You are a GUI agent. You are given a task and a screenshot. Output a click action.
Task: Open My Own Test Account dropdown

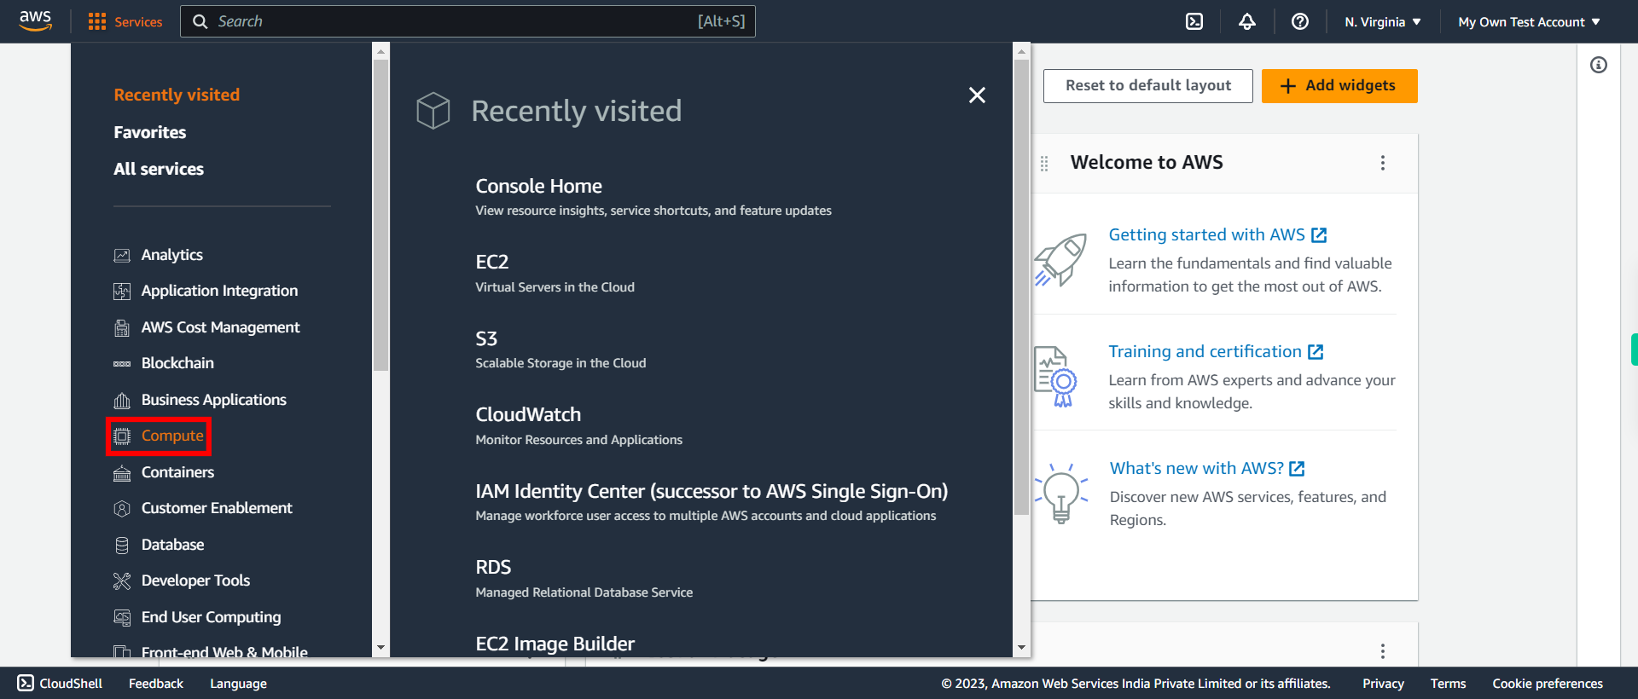click(x=1530, y=22)
